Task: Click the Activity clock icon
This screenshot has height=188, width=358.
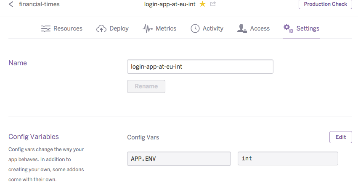Action: [195, 28]
